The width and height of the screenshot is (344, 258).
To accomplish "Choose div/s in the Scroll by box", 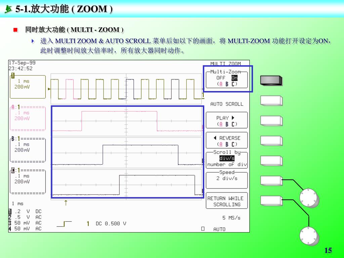I will pyautogui.click(x=227, y=158).
